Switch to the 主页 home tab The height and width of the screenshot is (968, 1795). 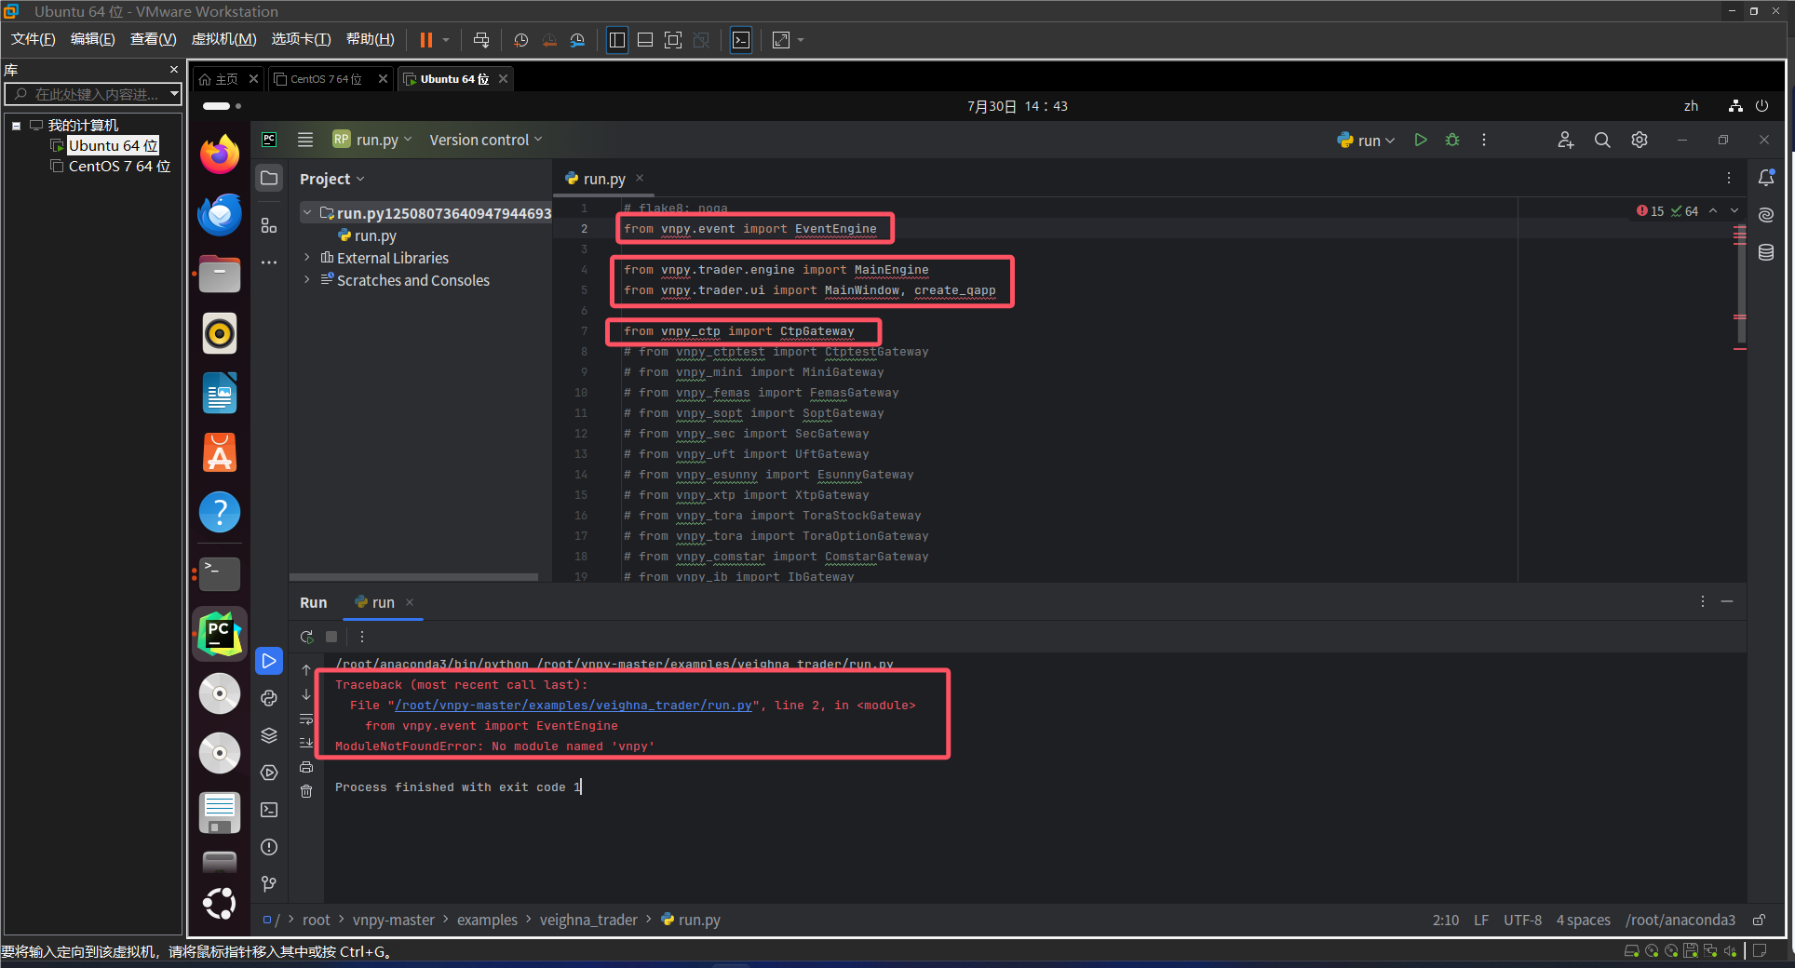(x=220, y=79)
